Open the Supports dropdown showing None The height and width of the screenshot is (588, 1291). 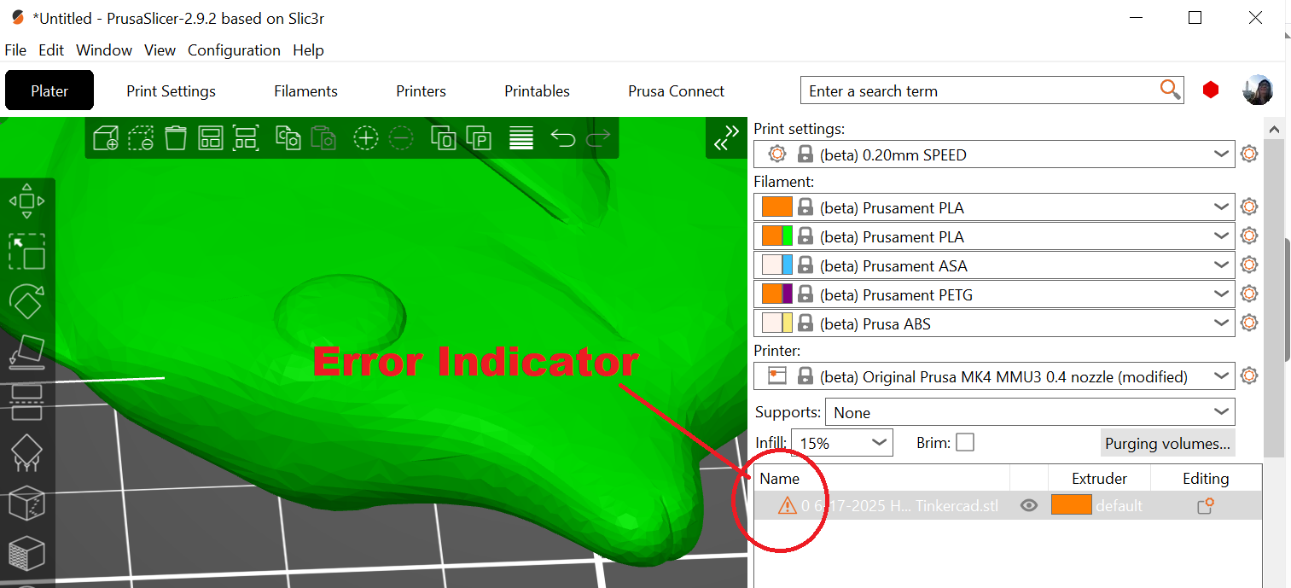1030,412
